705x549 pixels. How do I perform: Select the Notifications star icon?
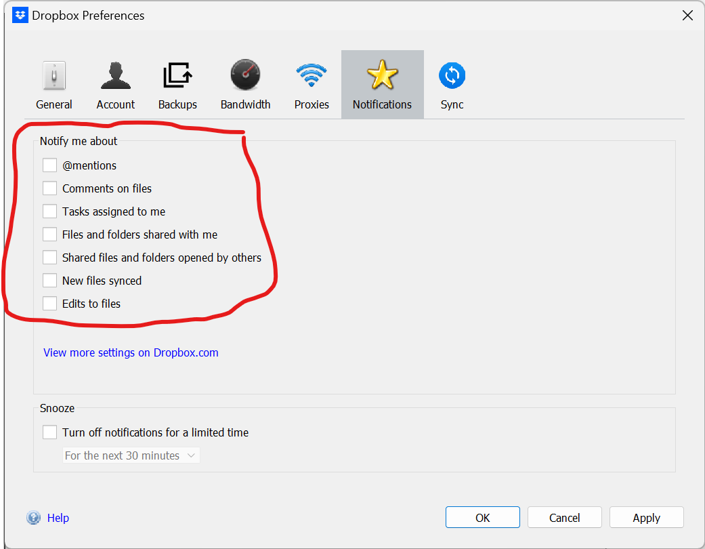[x=382, y=75]
